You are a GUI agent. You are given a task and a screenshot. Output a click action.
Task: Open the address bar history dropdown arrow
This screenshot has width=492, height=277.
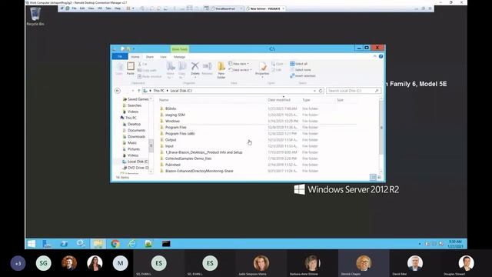pos(314,91)
